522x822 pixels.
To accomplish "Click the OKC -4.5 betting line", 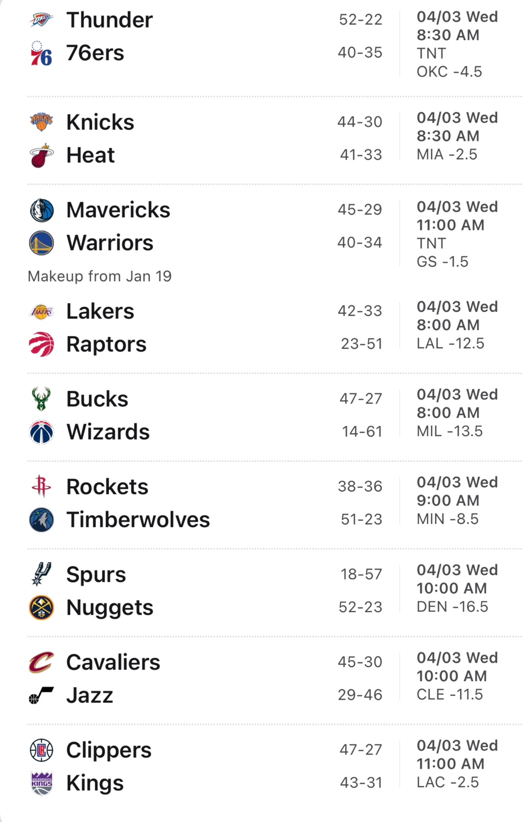I will (449, 71).
